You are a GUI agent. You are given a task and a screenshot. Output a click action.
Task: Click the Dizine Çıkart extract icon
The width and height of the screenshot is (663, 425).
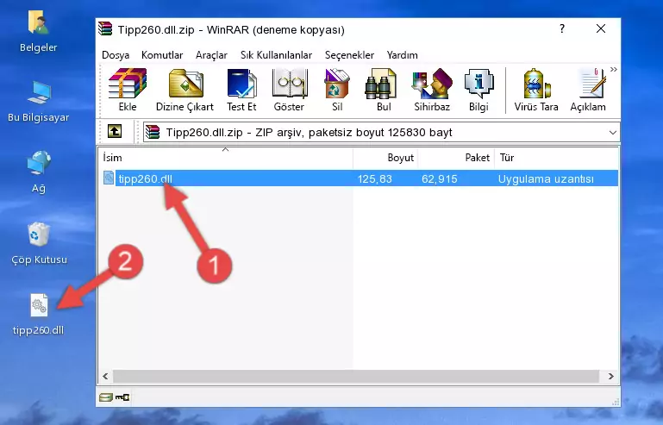pyautogui.click(x=185, y=90)
